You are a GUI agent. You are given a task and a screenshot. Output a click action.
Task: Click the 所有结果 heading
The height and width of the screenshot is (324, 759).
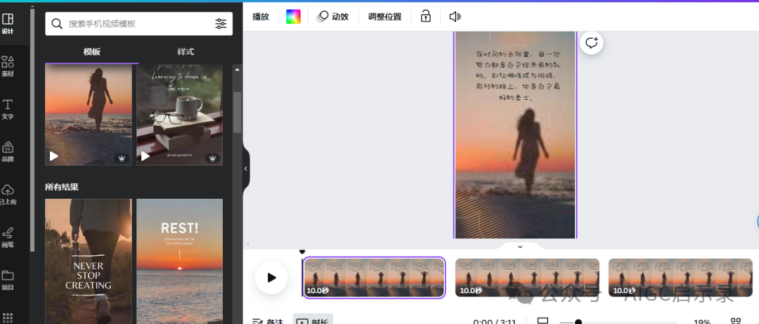coord(62,187)
